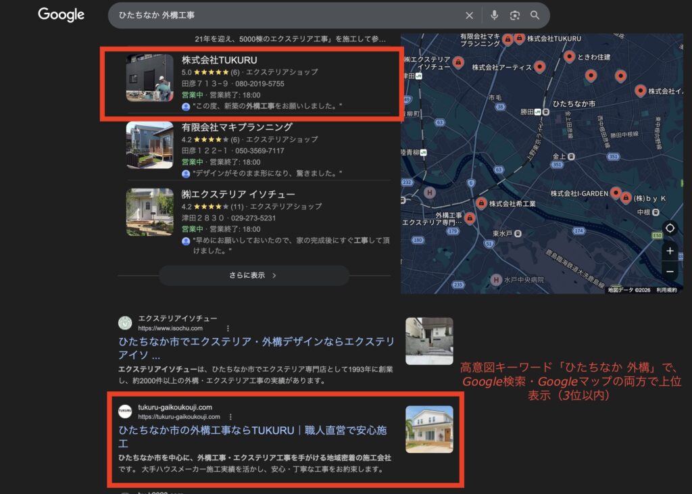Expand more places with さらに表示
Screen dimensions: 692x494
click(x=254, y=276)
